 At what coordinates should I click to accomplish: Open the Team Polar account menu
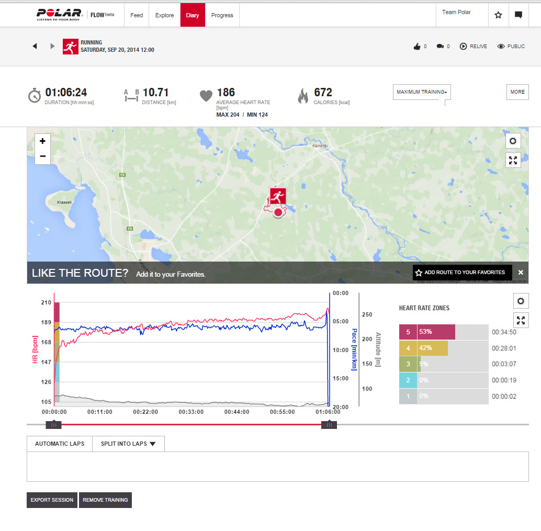456,13
